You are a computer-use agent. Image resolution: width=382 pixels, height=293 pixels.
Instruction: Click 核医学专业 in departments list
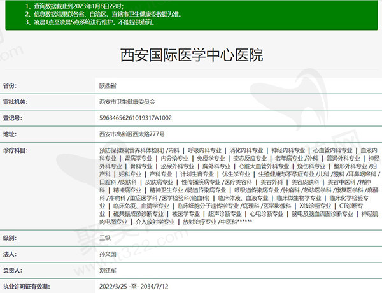186,214
